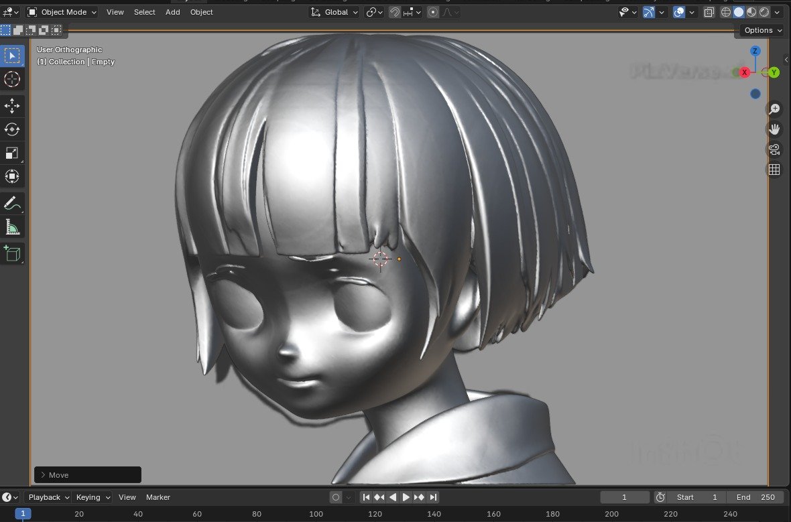Choose the Annotate pencil tool
Viewport: 791px width, 522px height.
(x=12, y=203)
